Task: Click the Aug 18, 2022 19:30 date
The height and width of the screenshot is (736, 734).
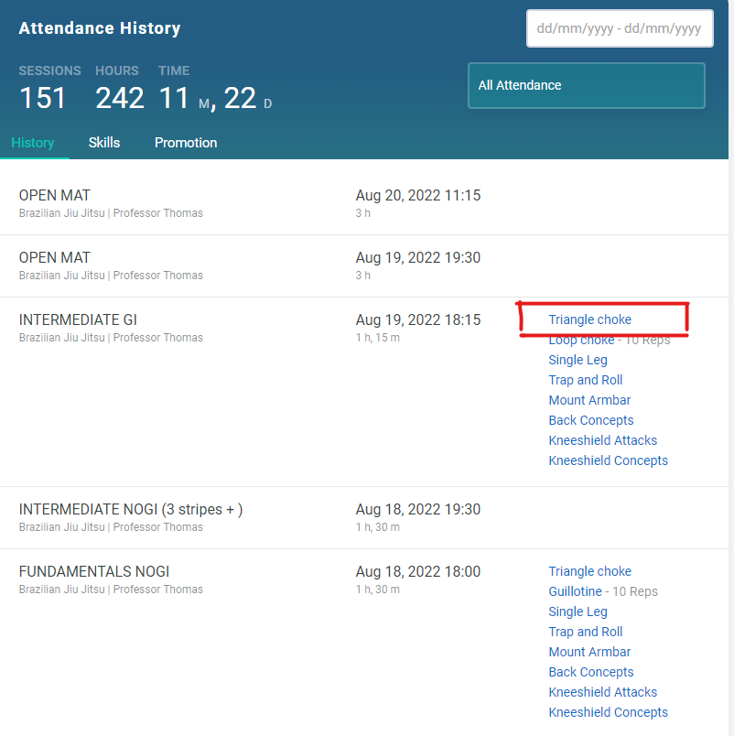Action: click(418, 510)
